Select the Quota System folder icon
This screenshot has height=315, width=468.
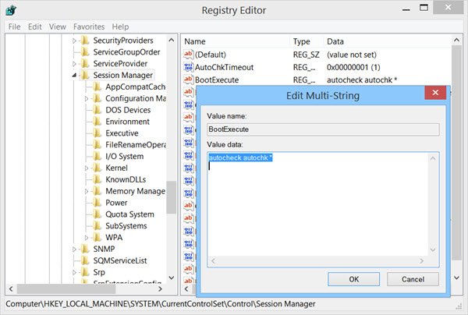click(x=97, y=214)
